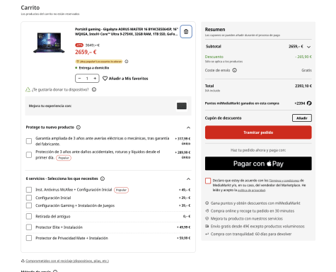Screen dimensions: 336x272
Task: Increase quantity with plus button
Action: pyautogui.click(x=95, y=79)
